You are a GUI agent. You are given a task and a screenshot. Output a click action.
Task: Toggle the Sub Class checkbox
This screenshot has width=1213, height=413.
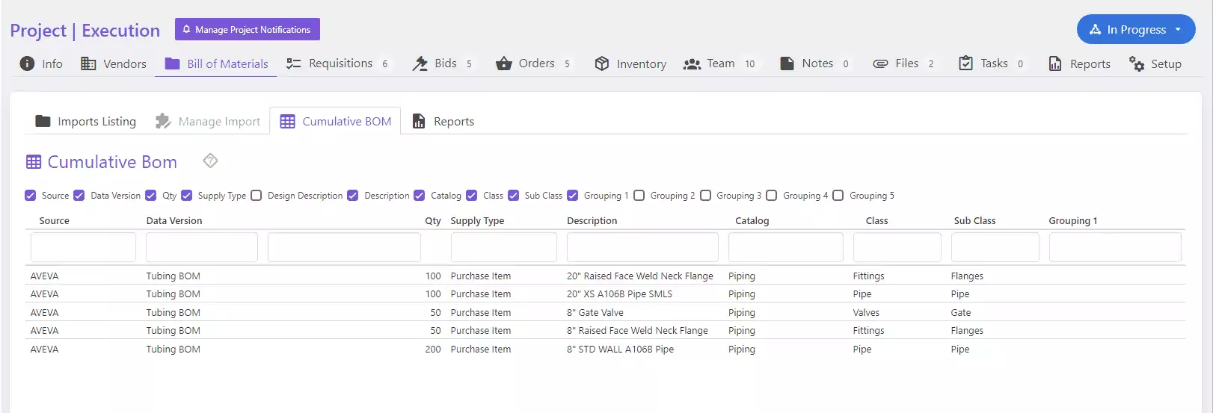point(514,196)
